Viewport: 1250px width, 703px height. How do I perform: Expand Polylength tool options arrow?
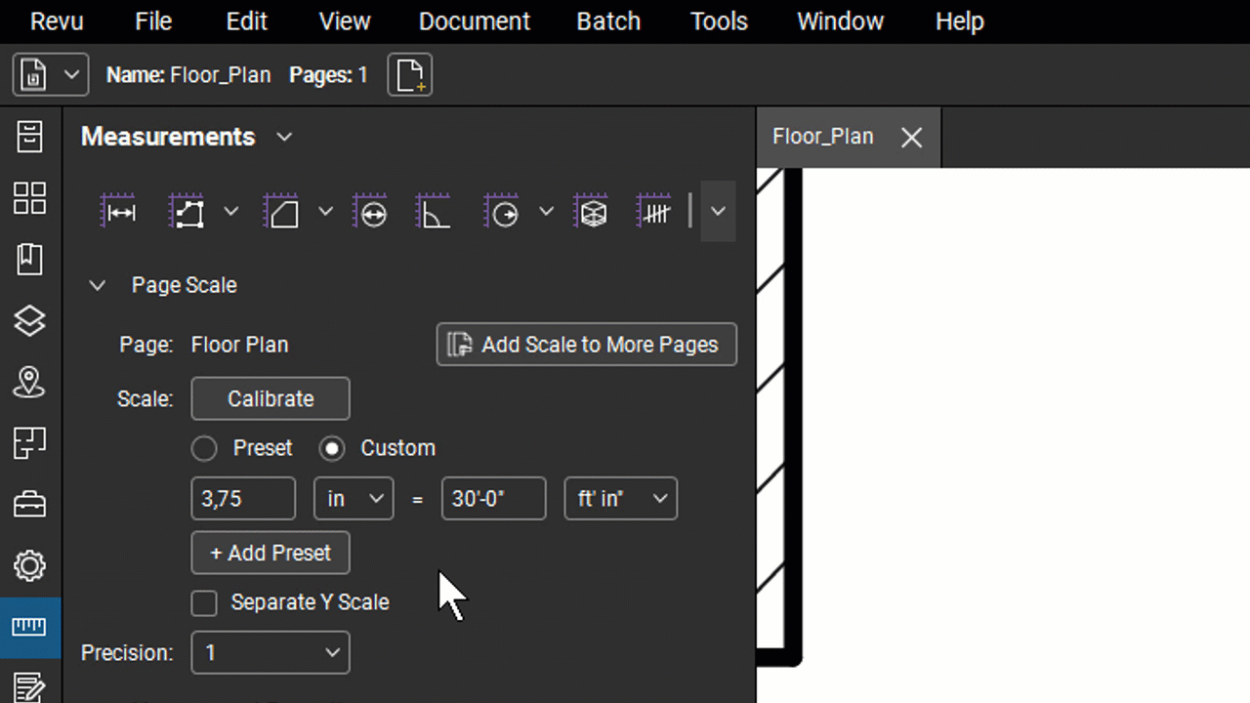tap(230, 212)
